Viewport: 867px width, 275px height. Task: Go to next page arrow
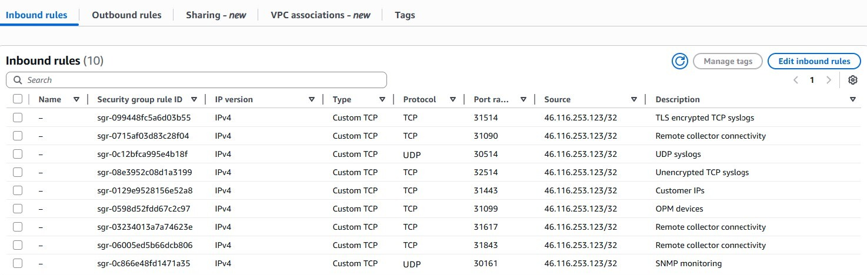[829, 80]
